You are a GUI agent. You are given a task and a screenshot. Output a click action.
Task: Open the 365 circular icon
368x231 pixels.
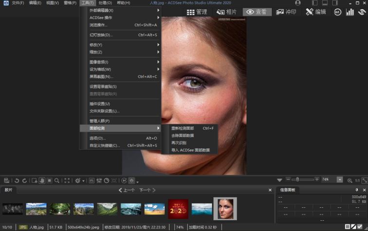click(337, 12)
